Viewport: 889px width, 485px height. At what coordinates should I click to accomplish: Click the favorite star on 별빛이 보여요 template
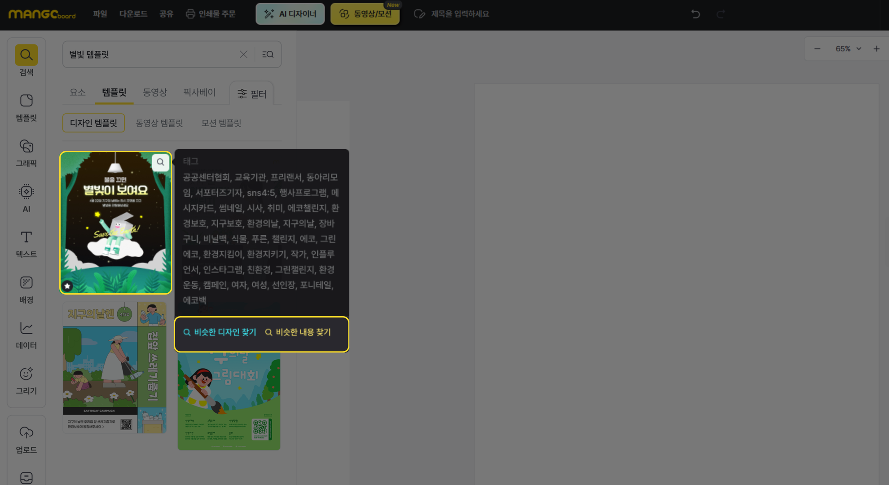(67, 286)
